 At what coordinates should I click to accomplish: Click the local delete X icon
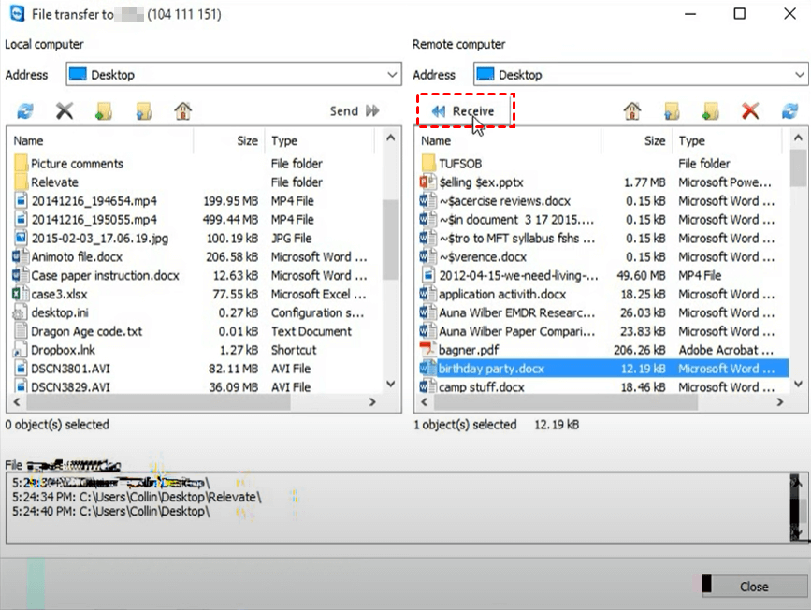click(x=65, y=111)
